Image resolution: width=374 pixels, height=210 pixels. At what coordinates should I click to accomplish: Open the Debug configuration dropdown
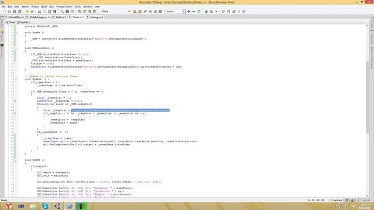click(115, 12)
